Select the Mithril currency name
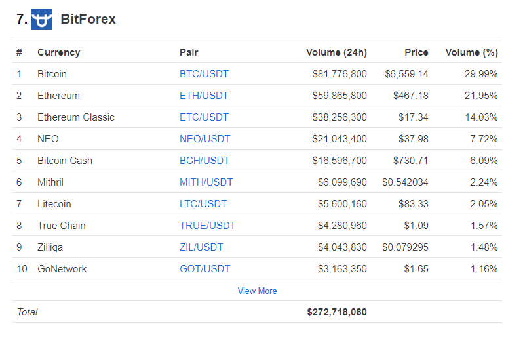This screenshot has height=343, width=525. pyautogui.click(x=50, y=182)
